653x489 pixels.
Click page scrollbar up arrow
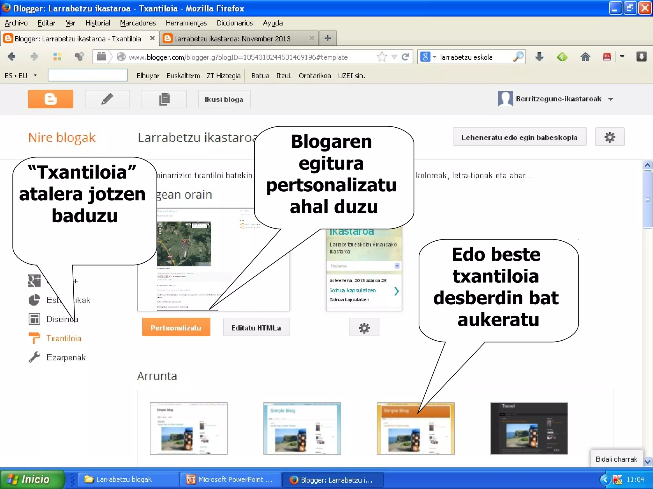(647, 165)
